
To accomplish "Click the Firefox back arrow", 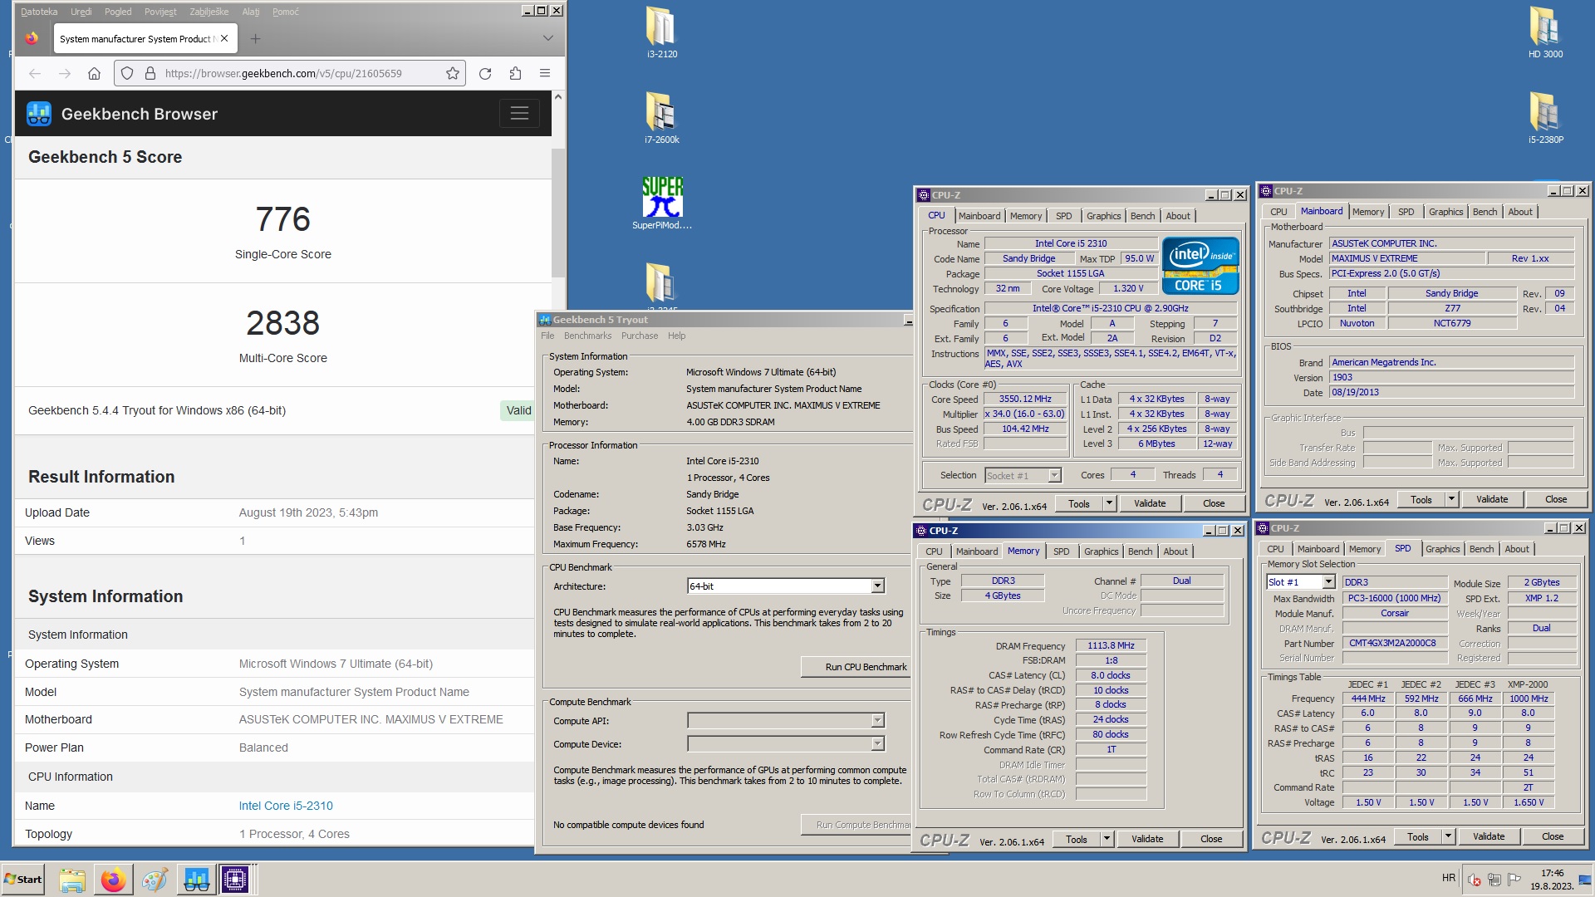I will point(35,73).
